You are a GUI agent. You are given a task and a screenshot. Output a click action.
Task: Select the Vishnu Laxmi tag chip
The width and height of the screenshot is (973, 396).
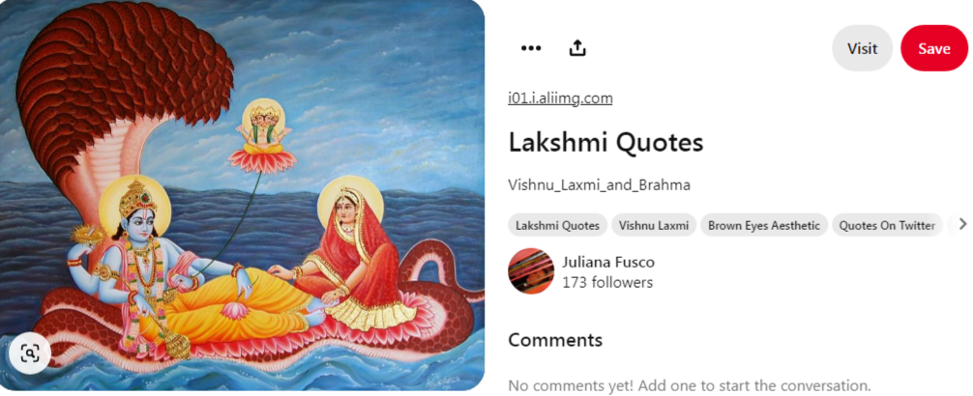pos(654,226)
